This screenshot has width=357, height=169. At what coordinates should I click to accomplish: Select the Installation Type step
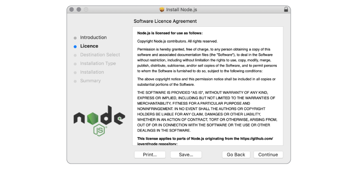(x=98, y=63)
